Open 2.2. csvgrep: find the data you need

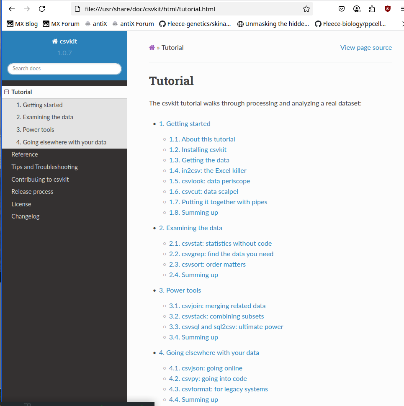click(x=221, y=254)
